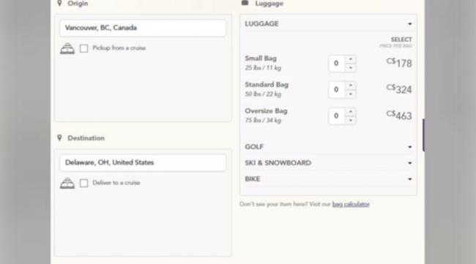The height and width of the screenshot is (264, 476).
Task: Click the Standard Bag label
Action: pos(267,85)
